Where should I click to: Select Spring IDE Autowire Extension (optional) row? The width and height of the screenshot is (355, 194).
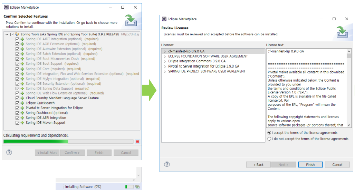[x=64, y=49]
